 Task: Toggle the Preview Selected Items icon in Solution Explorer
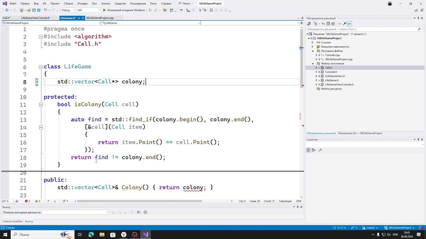349,24
